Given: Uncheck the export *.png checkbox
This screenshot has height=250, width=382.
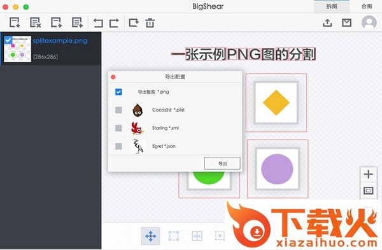Looking at the screenshot, I should click(118, 92).
